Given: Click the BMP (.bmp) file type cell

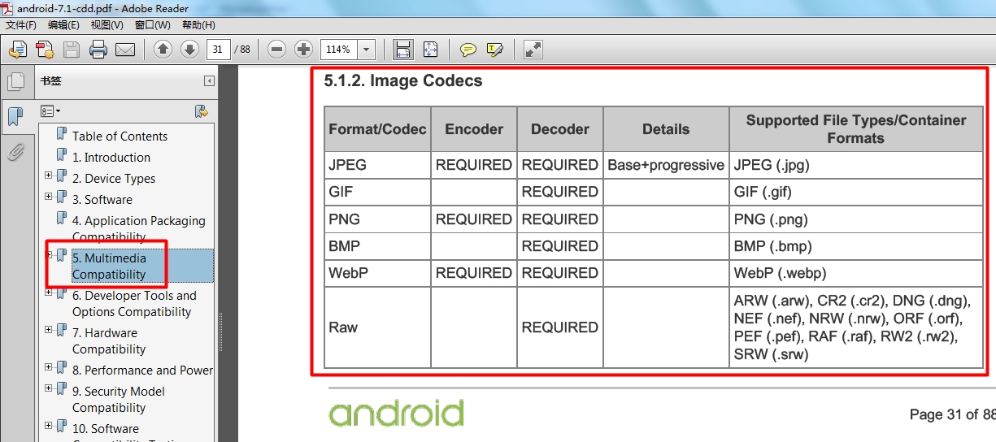Looking at the screenshot, I should (856, 246).
